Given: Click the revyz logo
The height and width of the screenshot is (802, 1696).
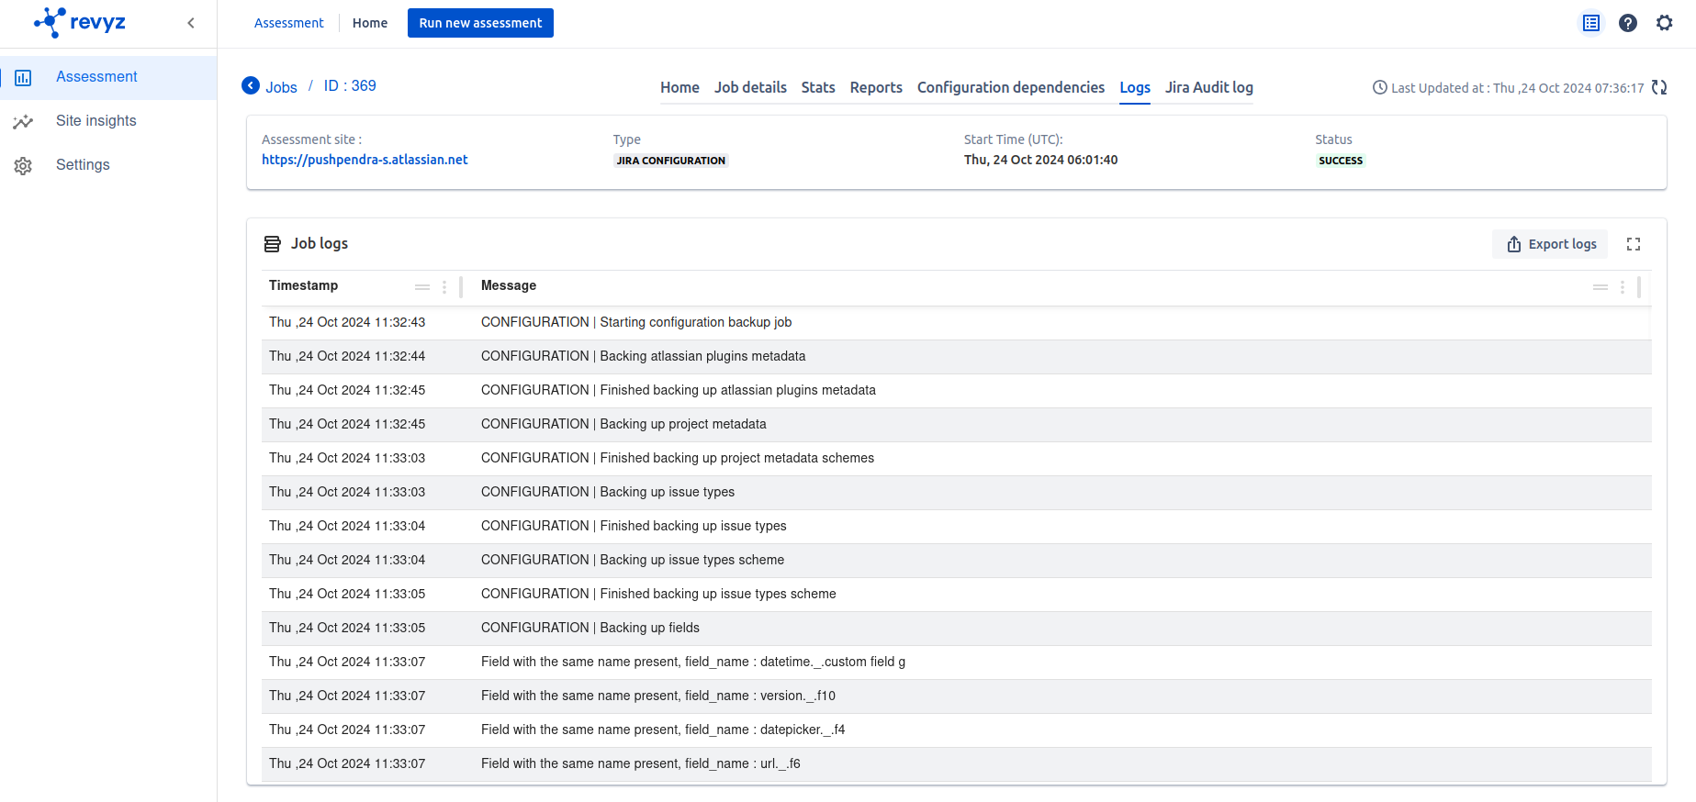Looking at the screenshot, I should [80, 22].
